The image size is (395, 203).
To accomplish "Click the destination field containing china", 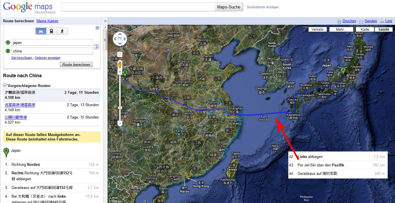I will [52, 51].
